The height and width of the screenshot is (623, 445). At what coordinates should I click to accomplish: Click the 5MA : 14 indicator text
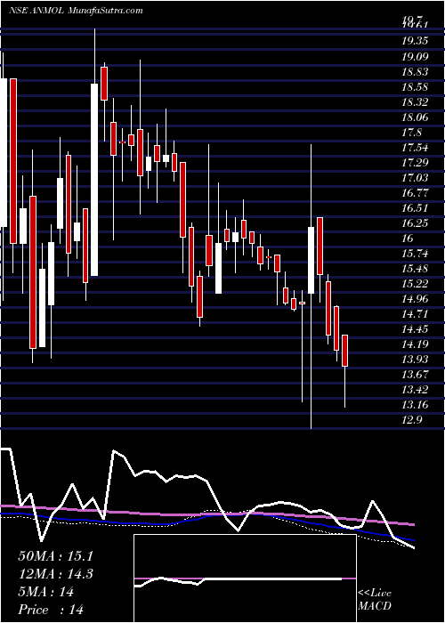coord(45,592)
